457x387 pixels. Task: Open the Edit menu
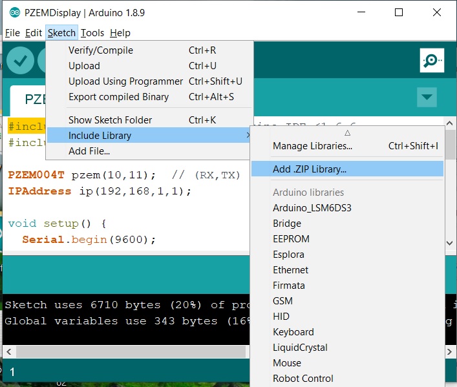(34, 33)
